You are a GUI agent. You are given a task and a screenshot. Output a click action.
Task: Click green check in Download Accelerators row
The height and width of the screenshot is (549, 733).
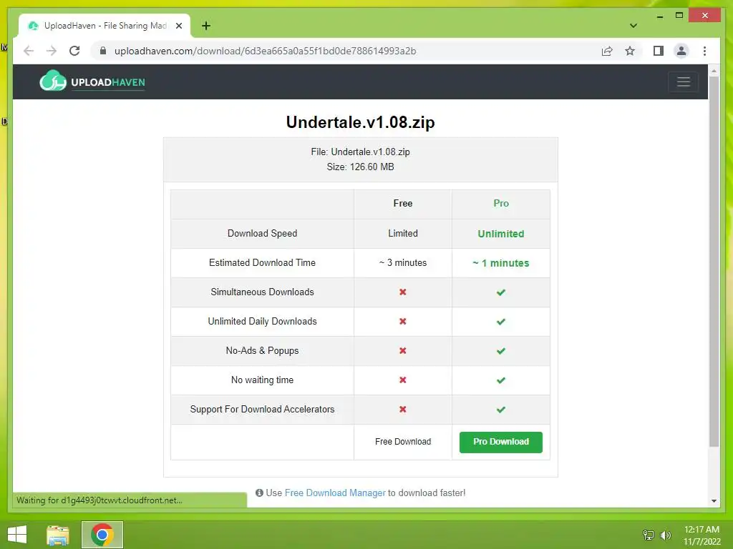(x=500, y=410)
